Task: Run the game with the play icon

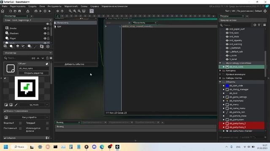Action: [x=40, y=11]
